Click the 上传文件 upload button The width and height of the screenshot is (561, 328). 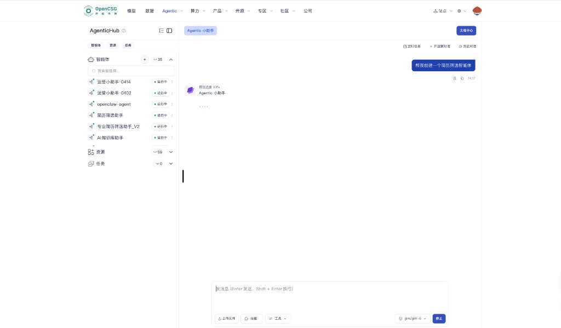pos(226,318)
